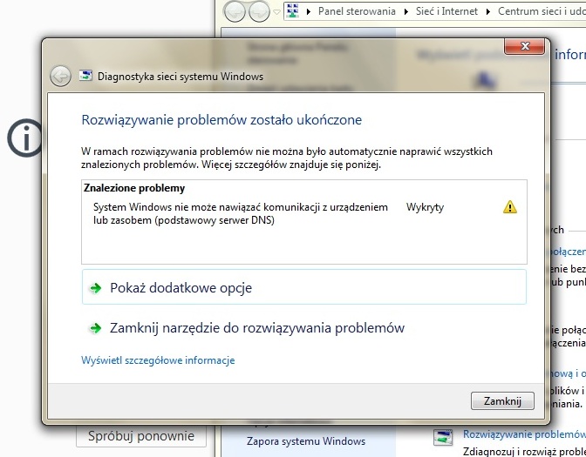Click the info circle icon behind the dialog
The height and width of the screenshot is (457, 586).
[24, 138]
